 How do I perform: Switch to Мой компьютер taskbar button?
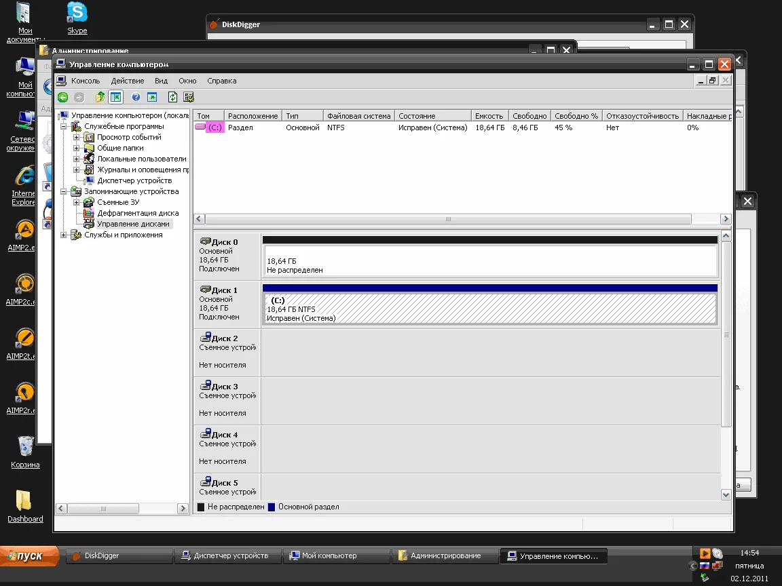click(335, 555)
